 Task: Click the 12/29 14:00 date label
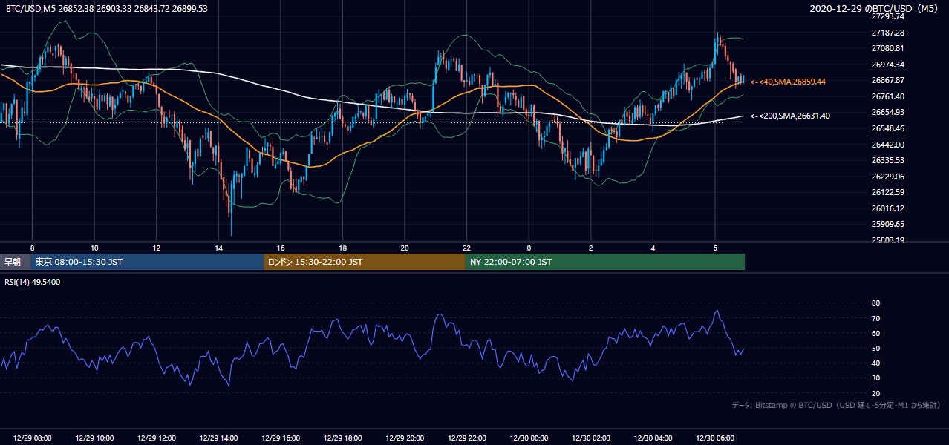point(218,438)
